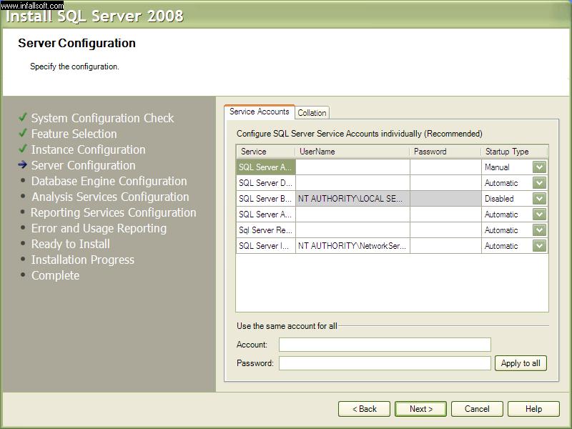Select the SQL Server D... service cell
572x429 pixels.
265,183
